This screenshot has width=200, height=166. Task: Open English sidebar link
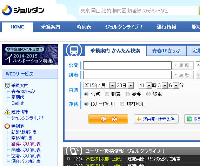click(x=18, y=103)
